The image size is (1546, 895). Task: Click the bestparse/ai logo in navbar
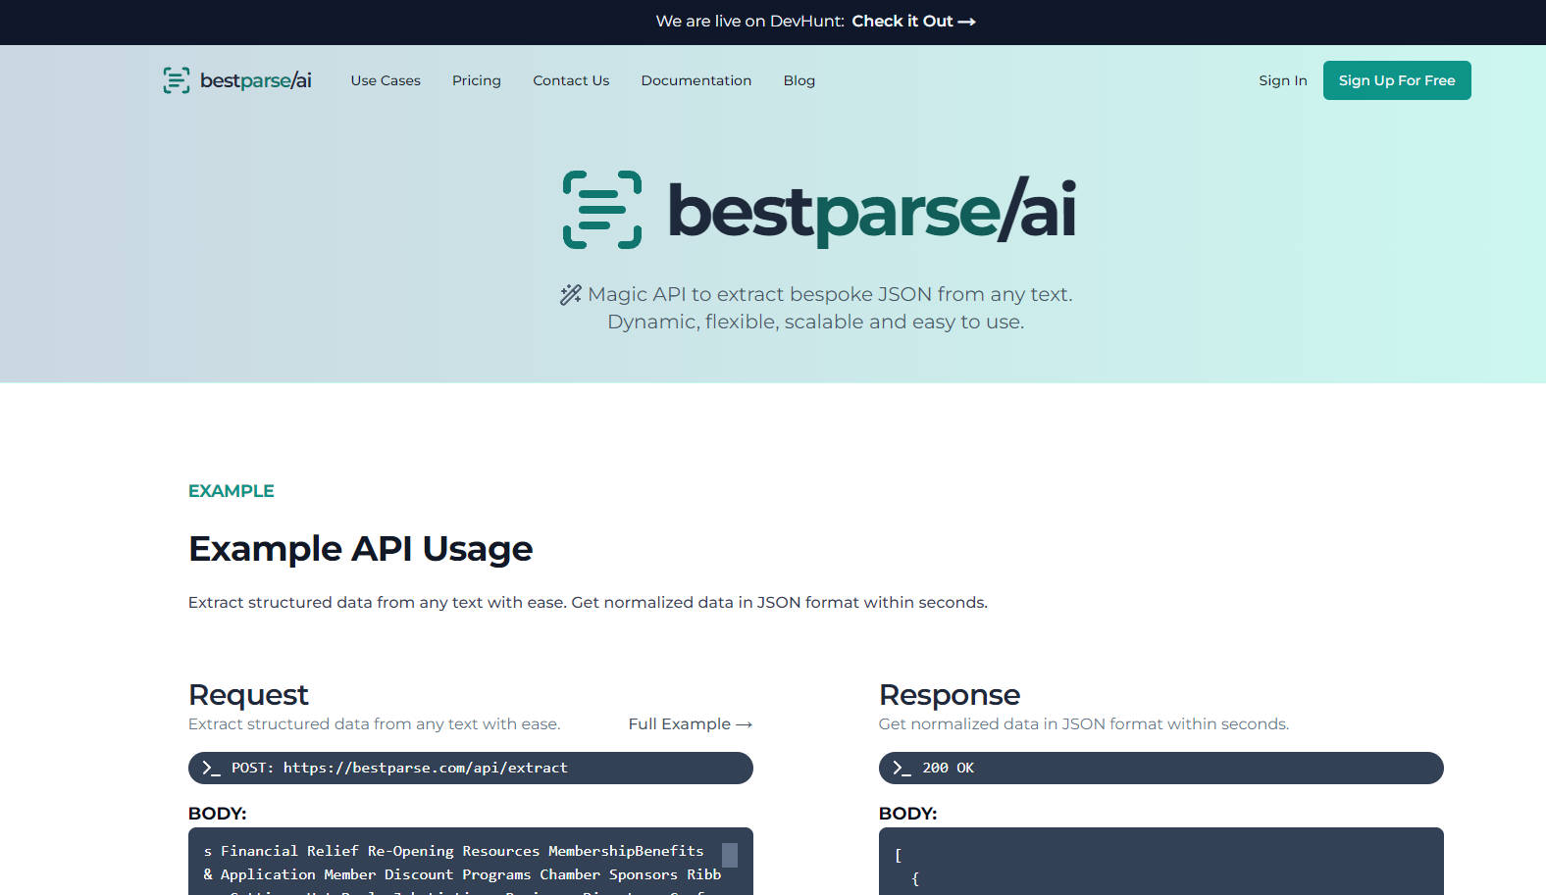237,80
